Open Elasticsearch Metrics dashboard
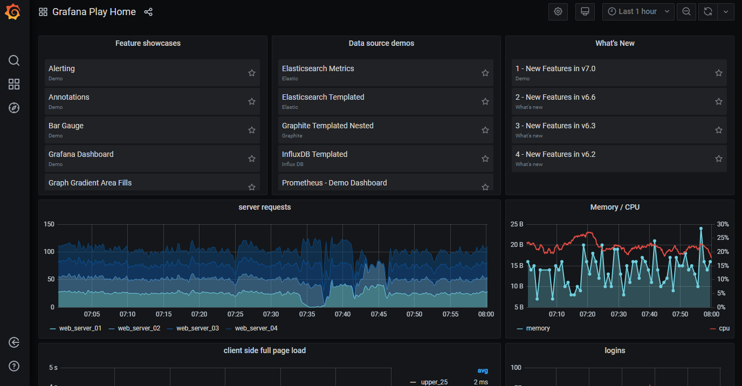The height and width of the screenshot is (386, 742). 386,73
